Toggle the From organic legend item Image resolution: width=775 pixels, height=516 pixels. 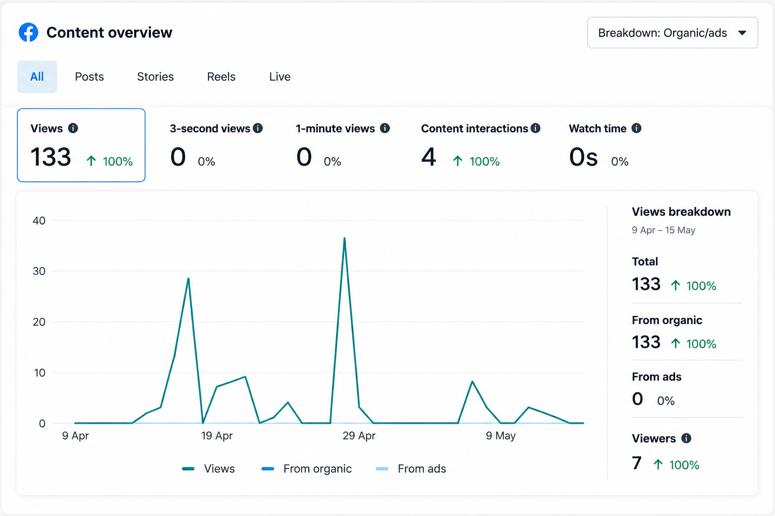click(306, 469)
